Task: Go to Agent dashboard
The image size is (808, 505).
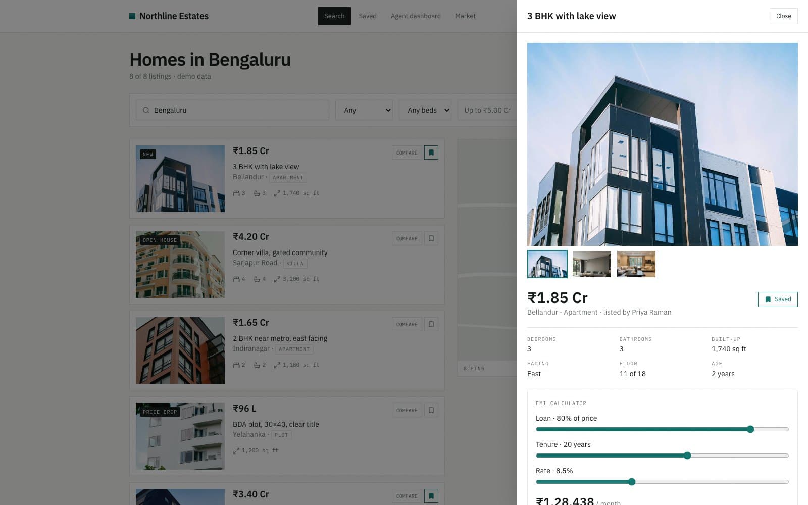Action: pos(416,16)
